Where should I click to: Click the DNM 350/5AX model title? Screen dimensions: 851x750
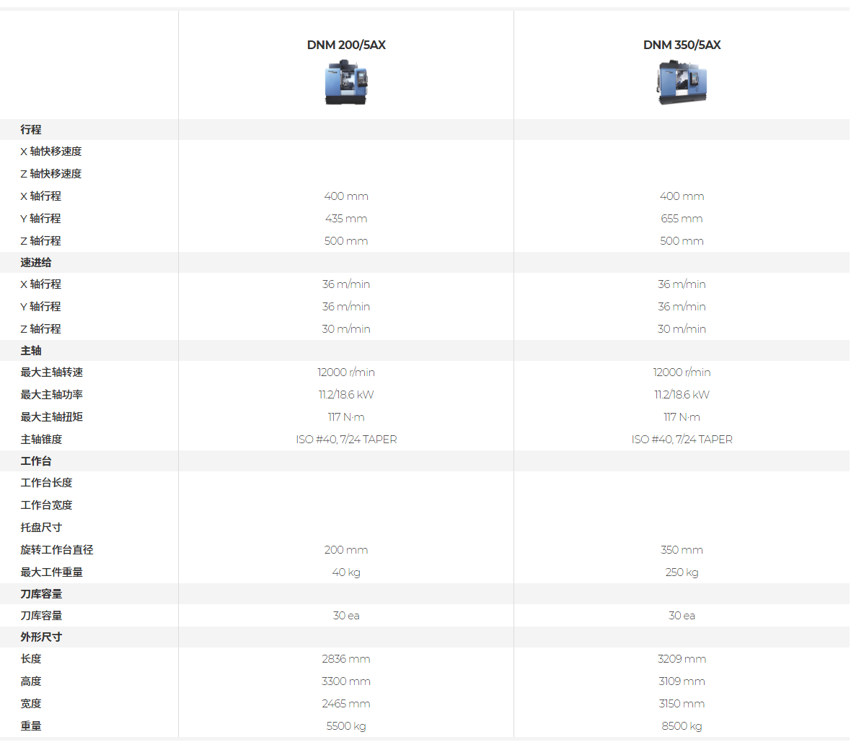click(682, 45)
